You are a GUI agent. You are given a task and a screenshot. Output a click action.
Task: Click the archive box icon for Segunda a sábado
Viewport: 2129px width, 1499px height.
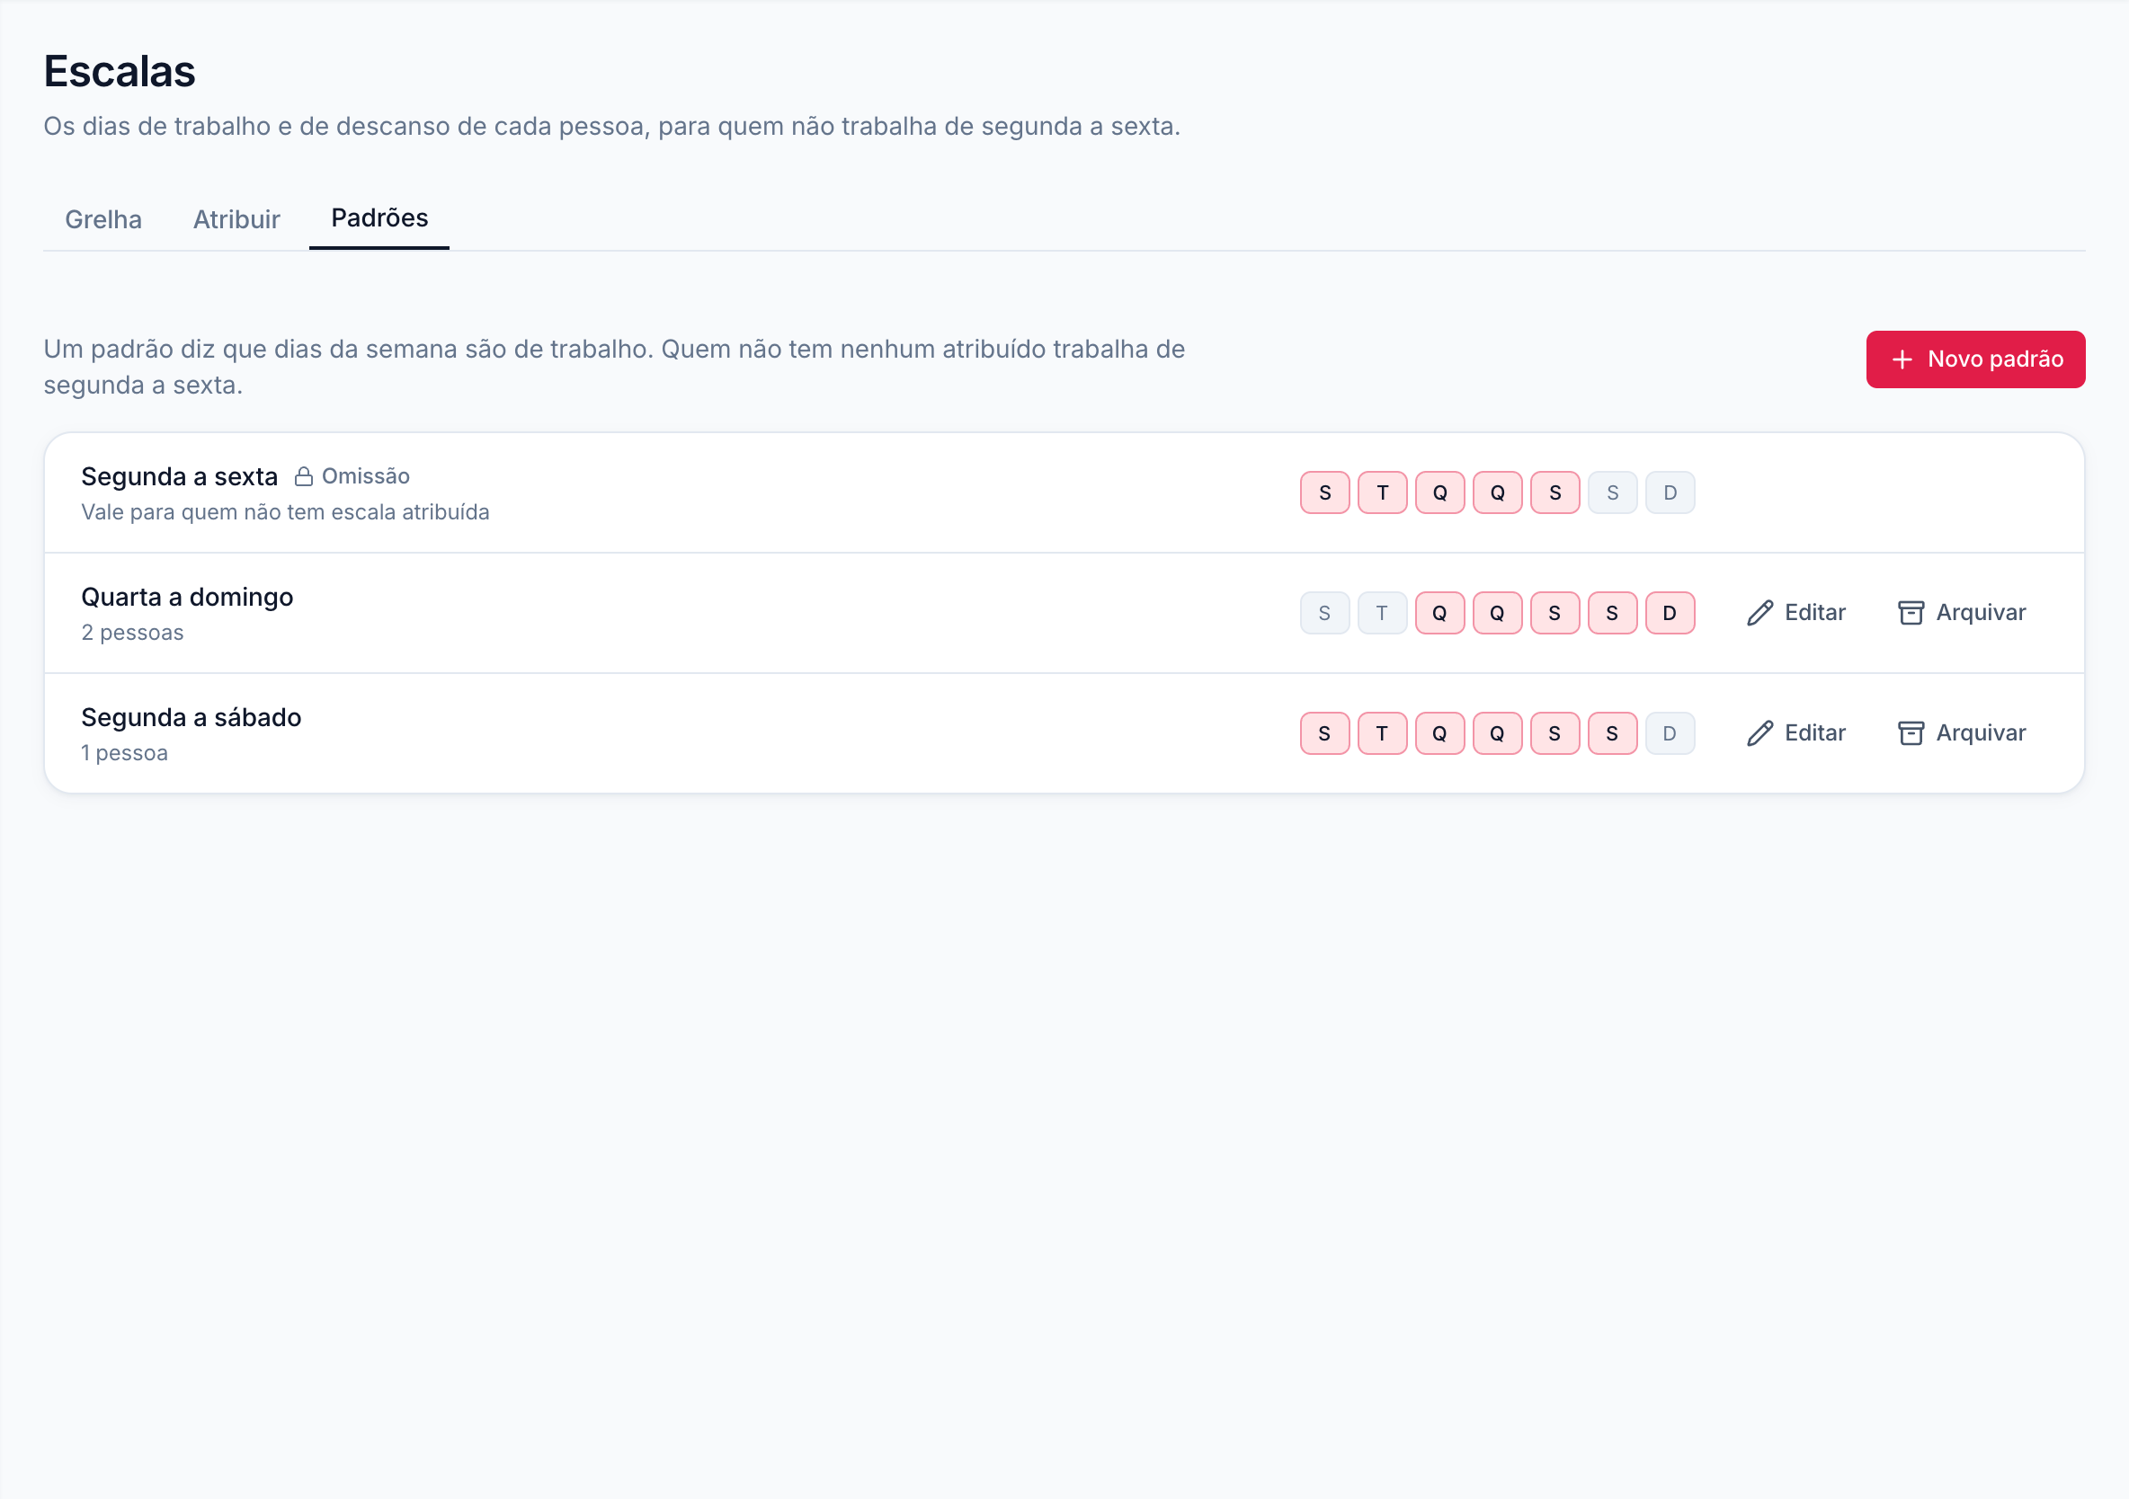coord(1911,733)
